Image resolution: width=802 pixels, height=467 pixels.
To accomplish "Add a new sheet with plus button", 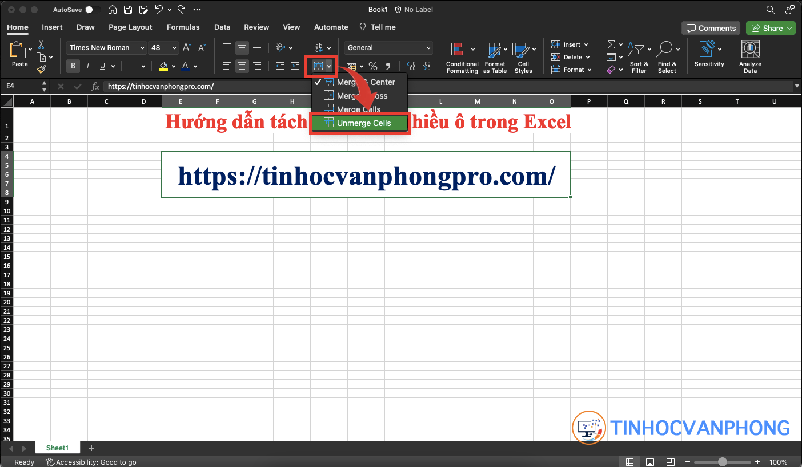I will coord(91,448).
